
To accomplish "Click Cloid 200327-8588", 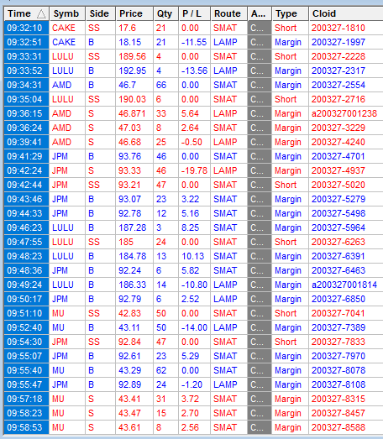I will [338, 428].
